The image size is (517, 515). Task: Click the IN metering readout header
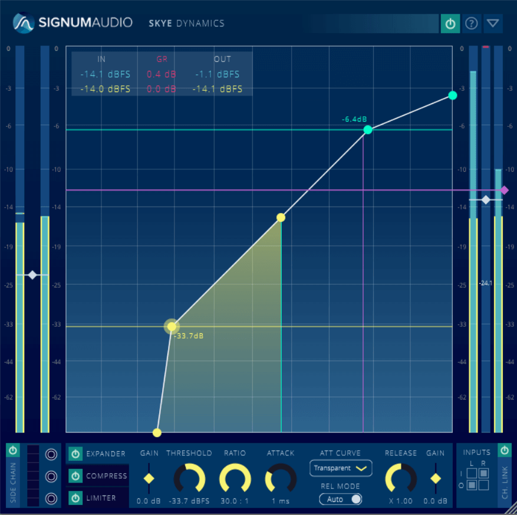pos(101,59)
